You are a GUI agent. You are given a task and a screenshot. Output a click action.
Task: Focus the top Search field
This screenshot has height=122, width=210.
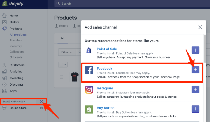(x=132, y=4)
